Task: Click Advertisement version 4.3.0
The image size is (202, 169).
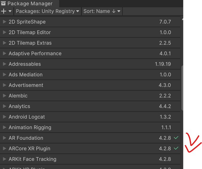Action: point(165,85)
